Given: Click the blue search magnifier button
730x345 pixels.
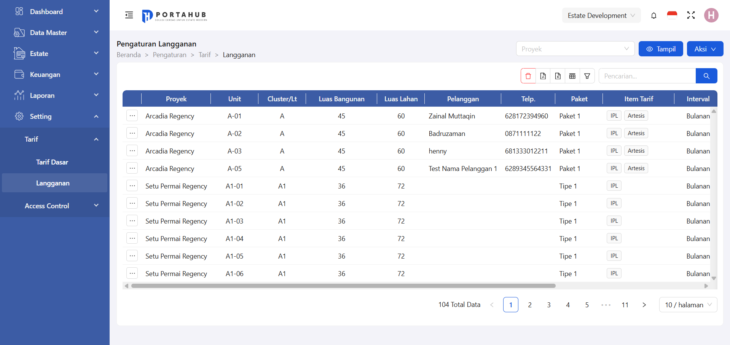Looking at the screenshot, I should click(x=706, y=76).
